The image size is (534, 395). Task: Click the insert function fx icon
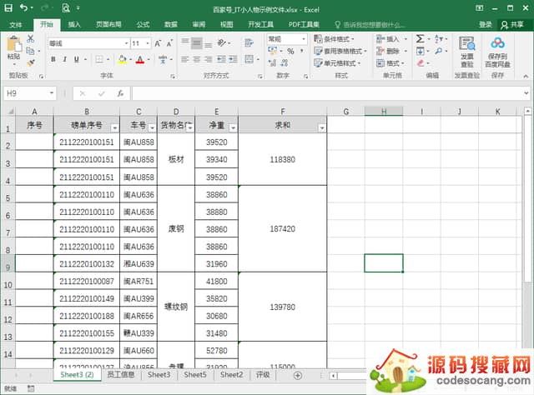(x=120, y=93)
